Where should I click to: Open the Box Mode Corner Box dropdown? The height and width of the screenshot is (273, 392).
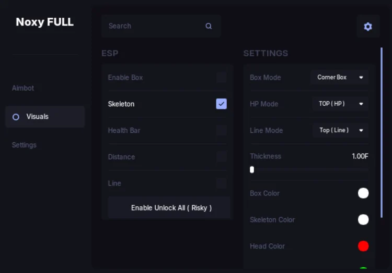pyautogui.click(x=340, y=77)
